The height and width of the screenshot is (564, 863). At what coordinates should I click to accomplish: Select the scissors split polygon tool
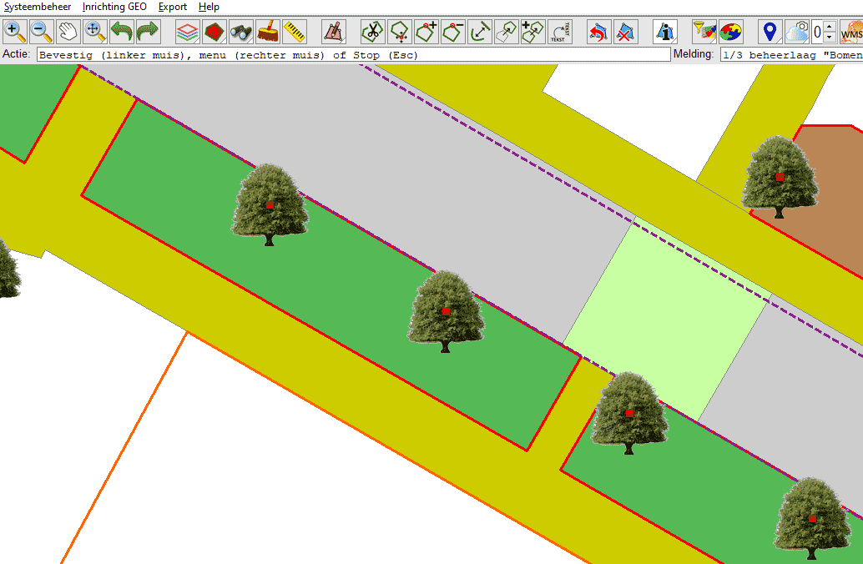(373, 32)
